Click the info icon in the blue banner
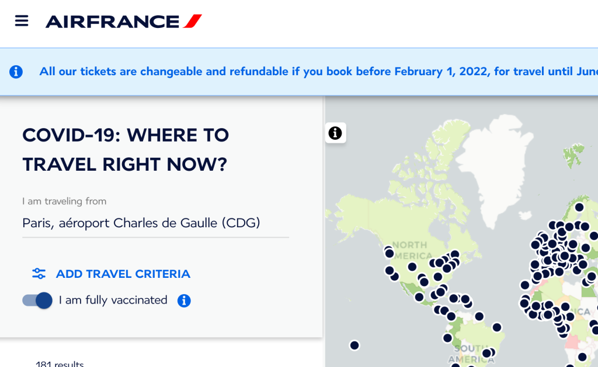The image size is (598, 367). tap(16, 72)
